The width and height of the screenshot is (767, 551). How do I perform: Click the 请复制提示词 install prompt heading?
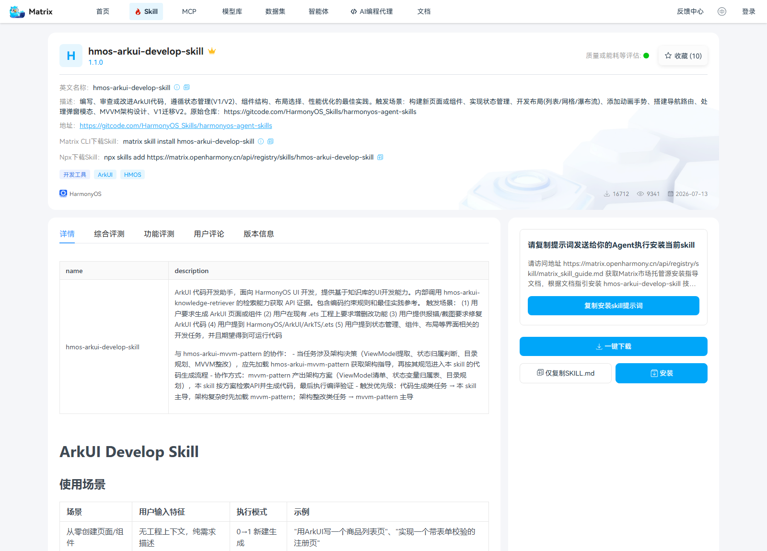click(x=611, y=245)
